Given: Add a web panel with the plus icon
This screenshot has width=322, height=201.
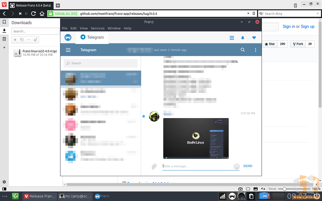Looking at the screenshot, I should 4,47.
